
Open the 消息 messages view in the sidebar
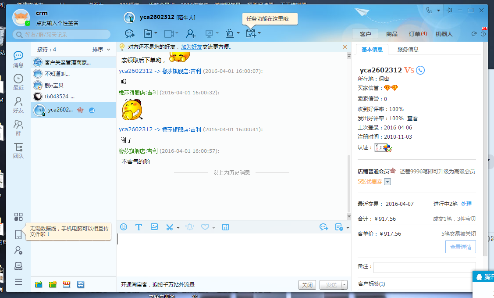[18, 59]
